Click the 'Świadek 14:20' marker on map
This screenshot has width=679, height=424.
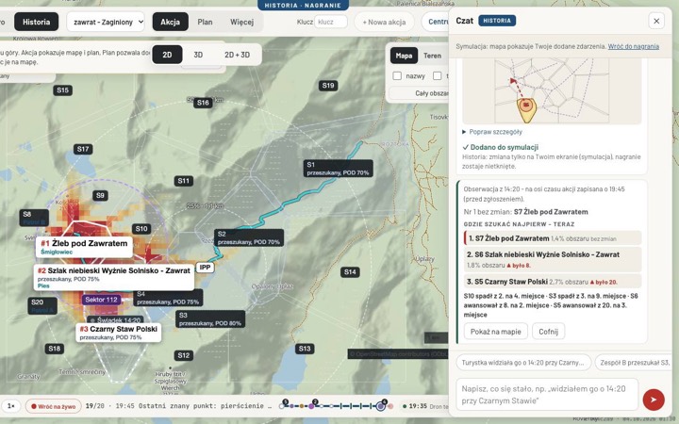pyautogui.click(x=115, y=320)
